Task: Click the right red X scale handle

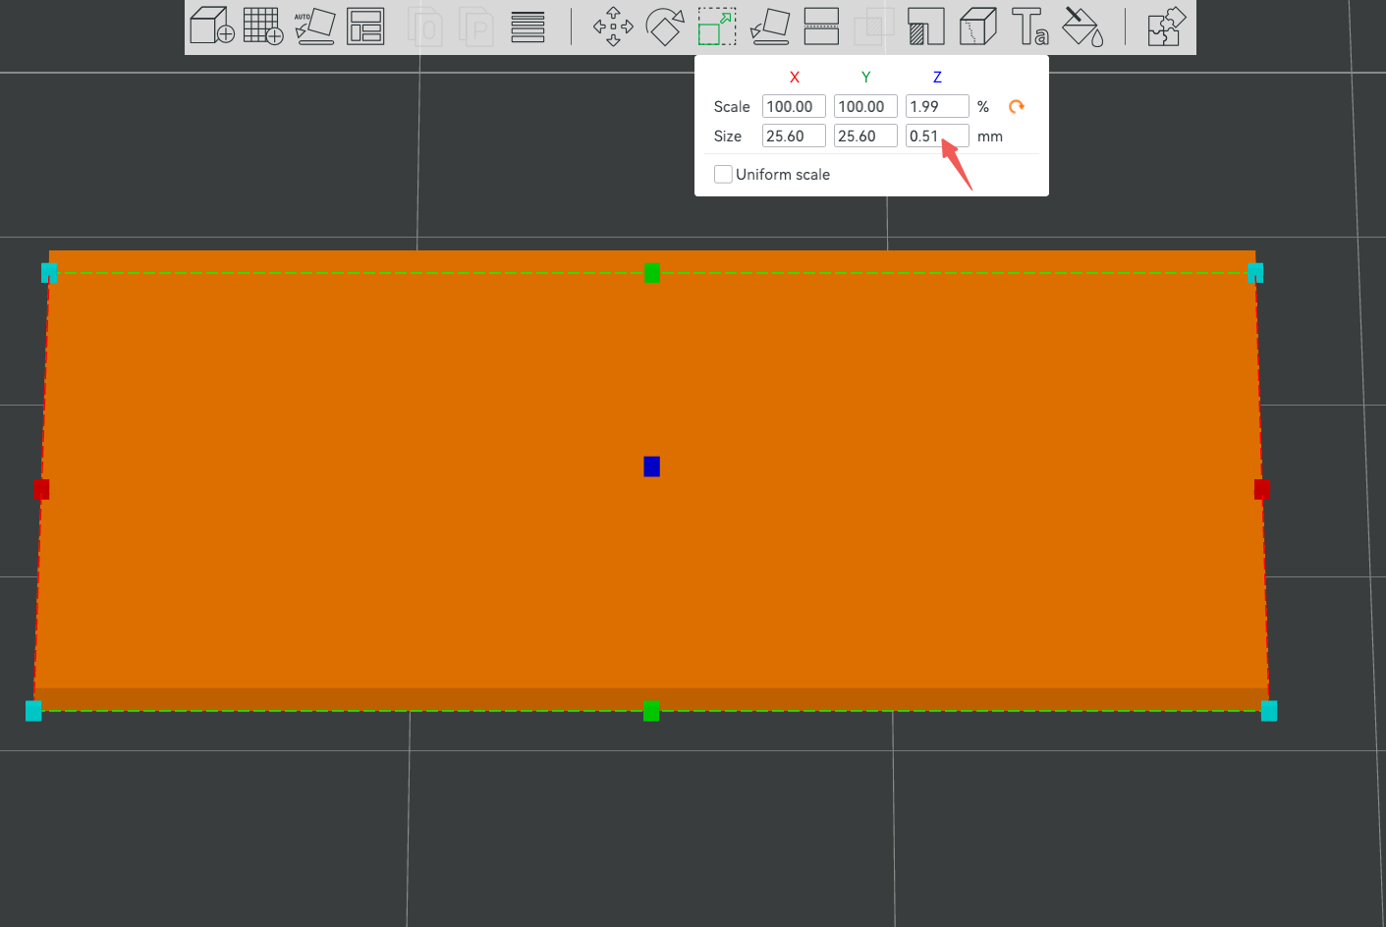Action: pyautogui.click(x=1262, y=489)
